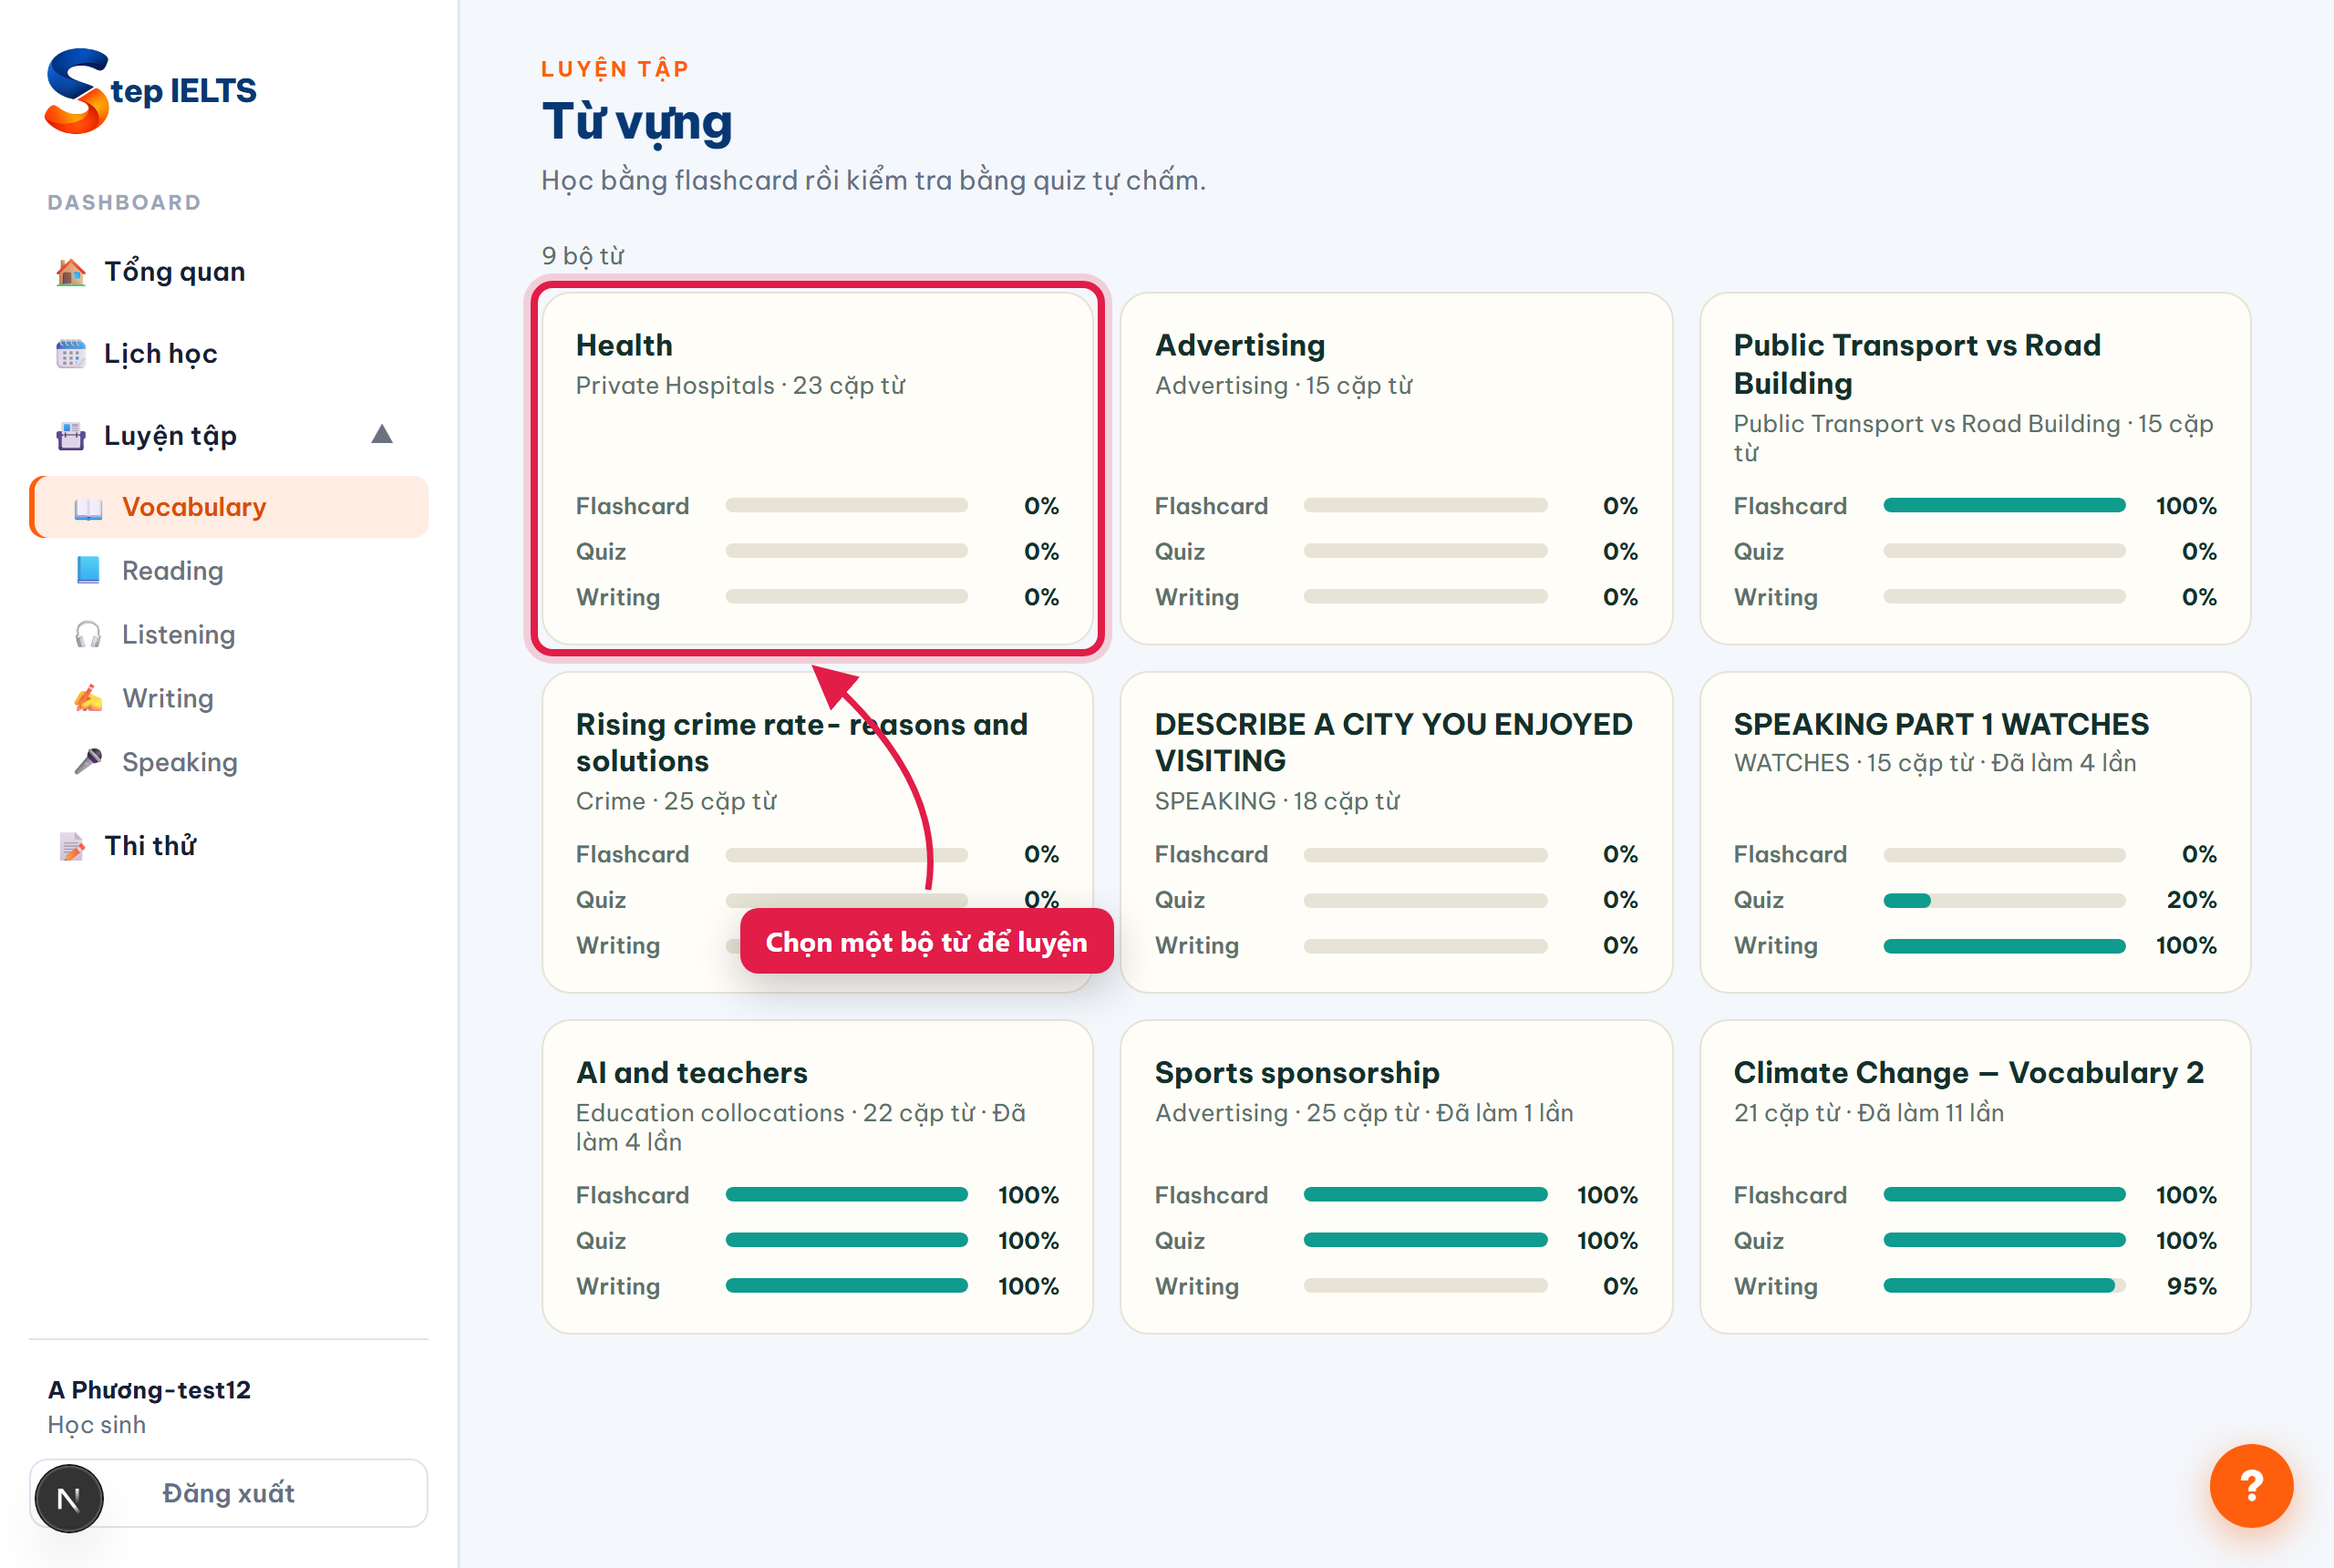
Task: Click the house icon beside Tổng quan
Action: [71, 272]
